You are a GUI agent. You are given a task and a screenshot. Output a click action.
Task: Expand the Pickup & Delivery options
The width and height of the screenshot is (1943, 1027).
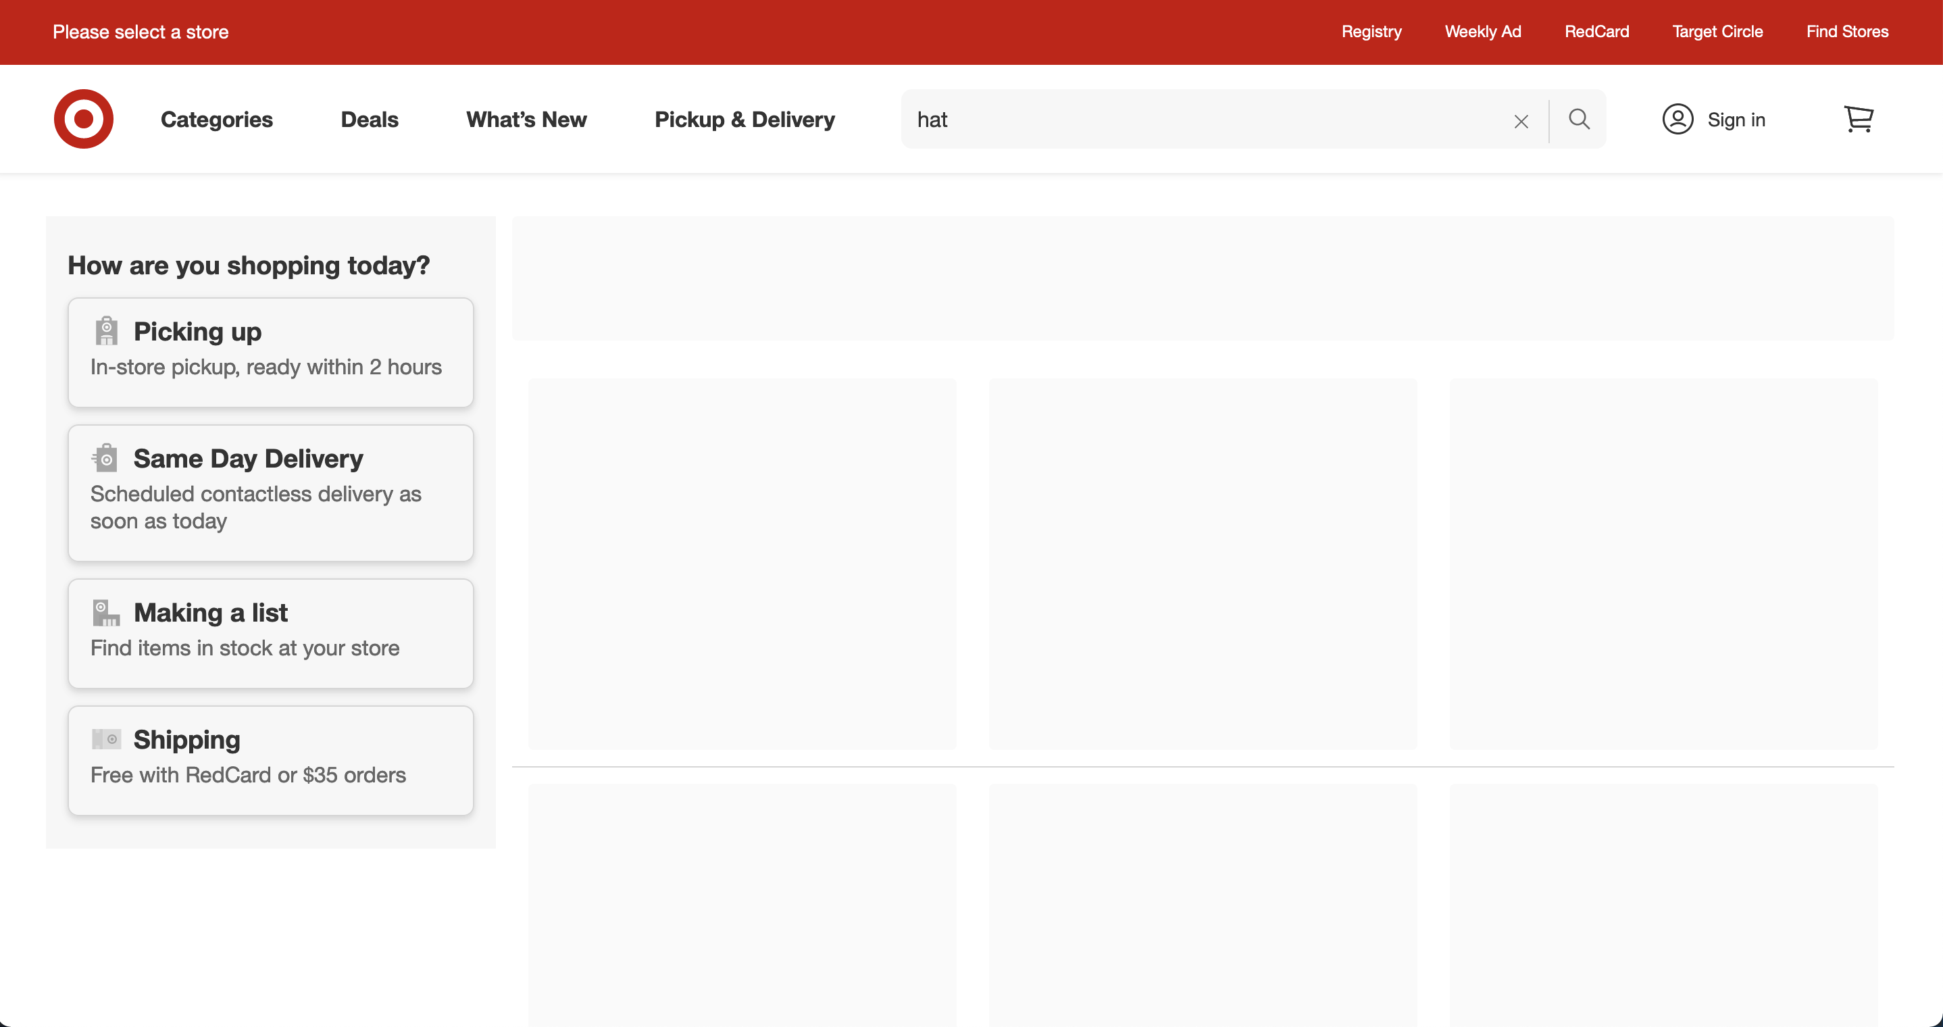[x=745, y=119]
